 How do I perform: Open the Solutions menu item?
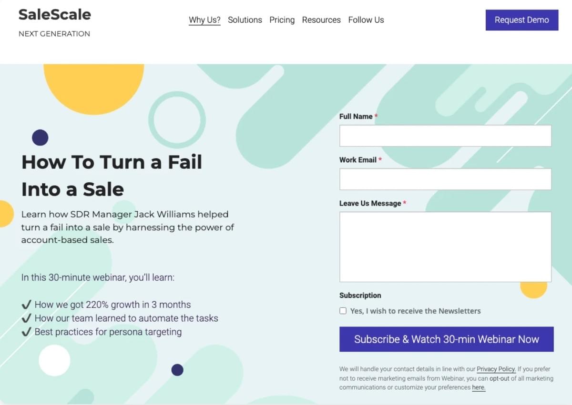click(245, 20)
